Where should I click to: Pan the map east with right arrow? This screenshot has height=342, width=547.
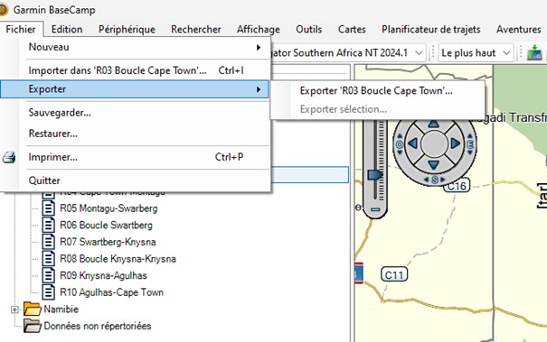click(x=456, y=143)
